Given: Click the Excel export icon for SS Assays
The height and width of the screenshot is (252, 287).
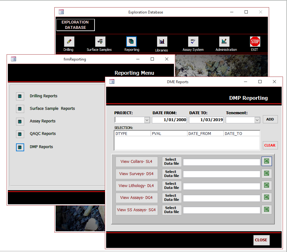Looking at the screenshot, I should tap(267, 210).
